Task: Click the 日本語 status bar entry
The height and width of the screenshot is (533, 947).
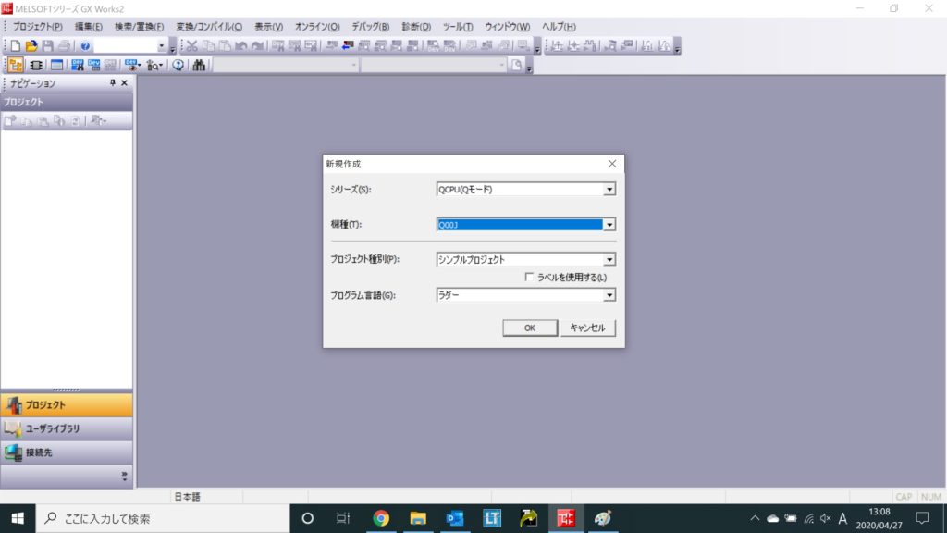Action: pyautogui.click(x=187, y=497)
